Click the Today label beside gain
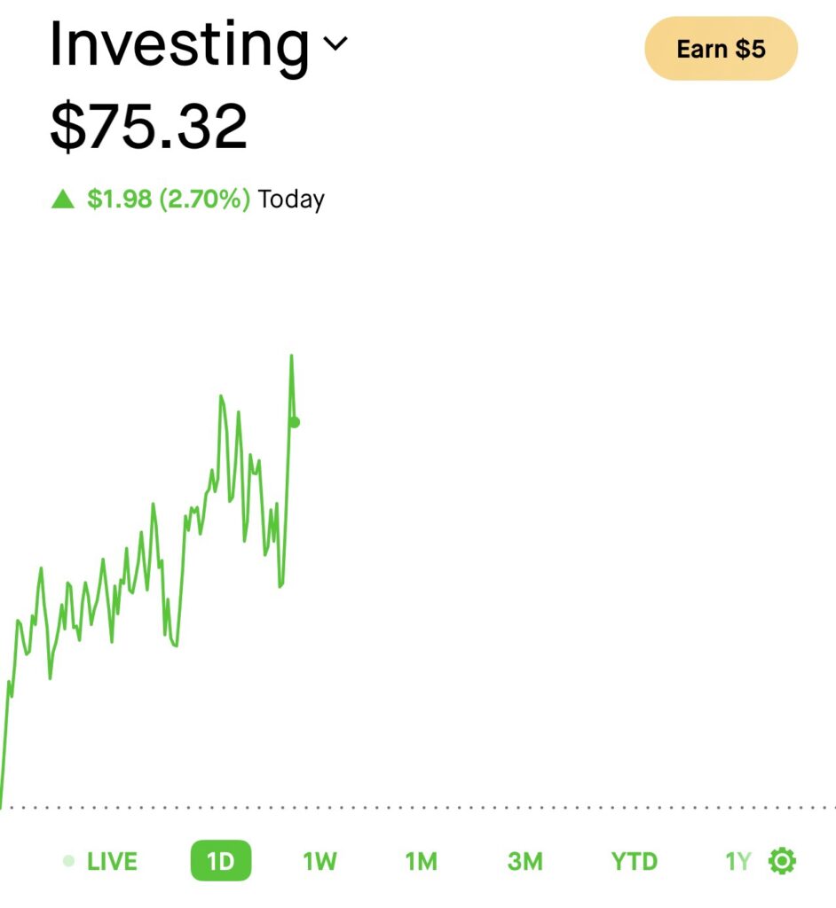836x908 pixels. point(291,199)
